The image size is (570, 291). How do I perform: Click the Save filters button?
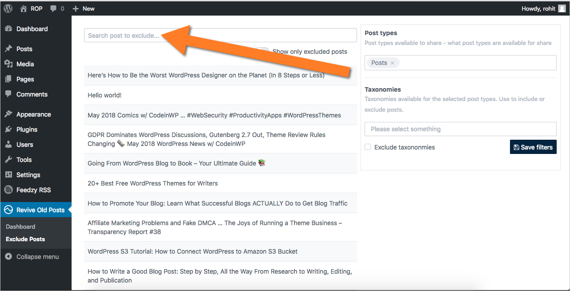pyautogui.click(x=533, y=147)
